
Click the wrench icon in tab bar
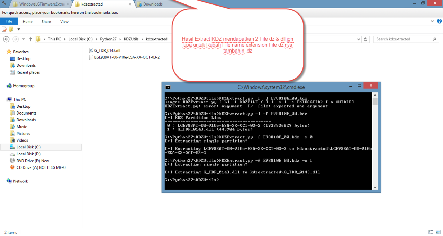[x=4, y=3]
